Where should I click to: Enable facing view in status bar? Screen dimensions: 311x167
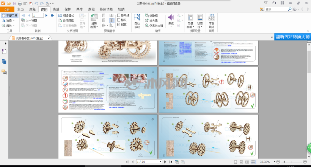(247, 162)
